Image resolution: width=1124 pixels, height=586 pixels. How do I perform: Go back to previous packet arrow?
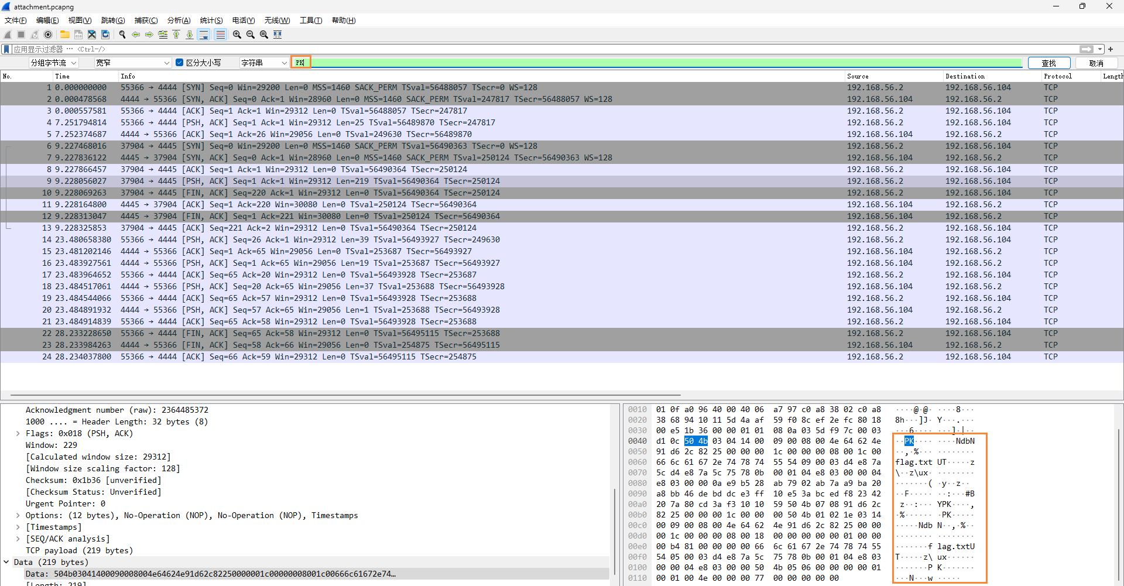click(135, 35)
